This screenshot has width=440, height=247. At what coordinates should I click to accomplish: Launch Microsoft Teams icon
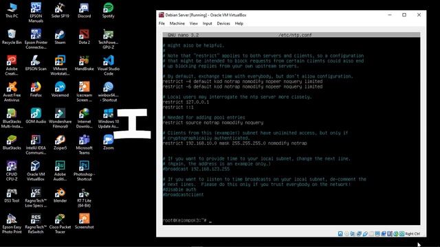pos(84,145)
